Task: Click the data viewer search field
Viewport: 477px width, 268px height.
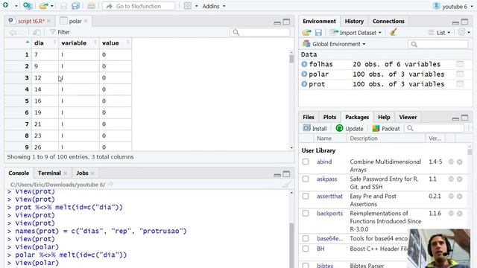Action: click(x=260, y=32)
